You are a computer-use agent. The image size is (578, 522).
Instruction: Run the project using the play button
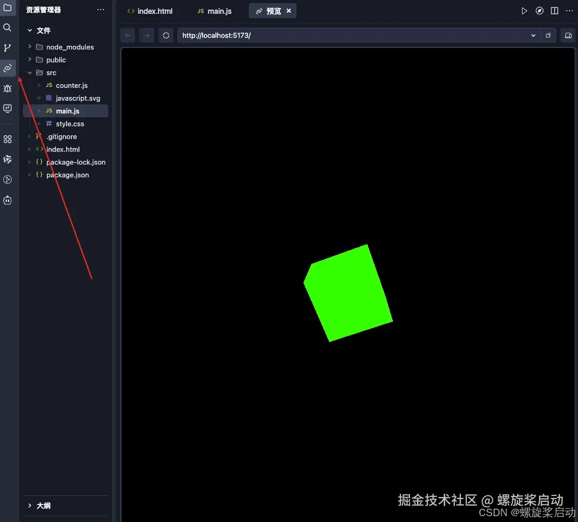(x=524, y=11)
